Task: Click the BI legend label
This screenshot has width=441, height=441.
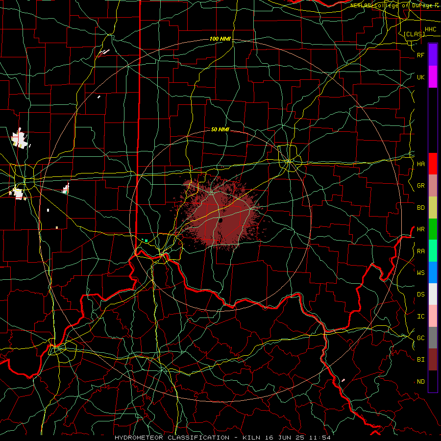Action: pyautogui.click(x=420, y=360)
